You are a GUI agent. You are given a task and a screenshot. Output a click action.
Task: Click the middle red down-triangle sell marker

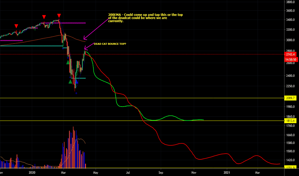[44, 17]
